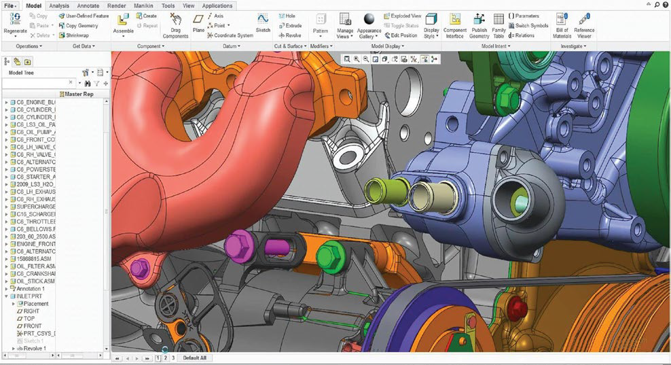The image size is (671, 365).
Task: Open the Render tab
Action: point(116,5)
